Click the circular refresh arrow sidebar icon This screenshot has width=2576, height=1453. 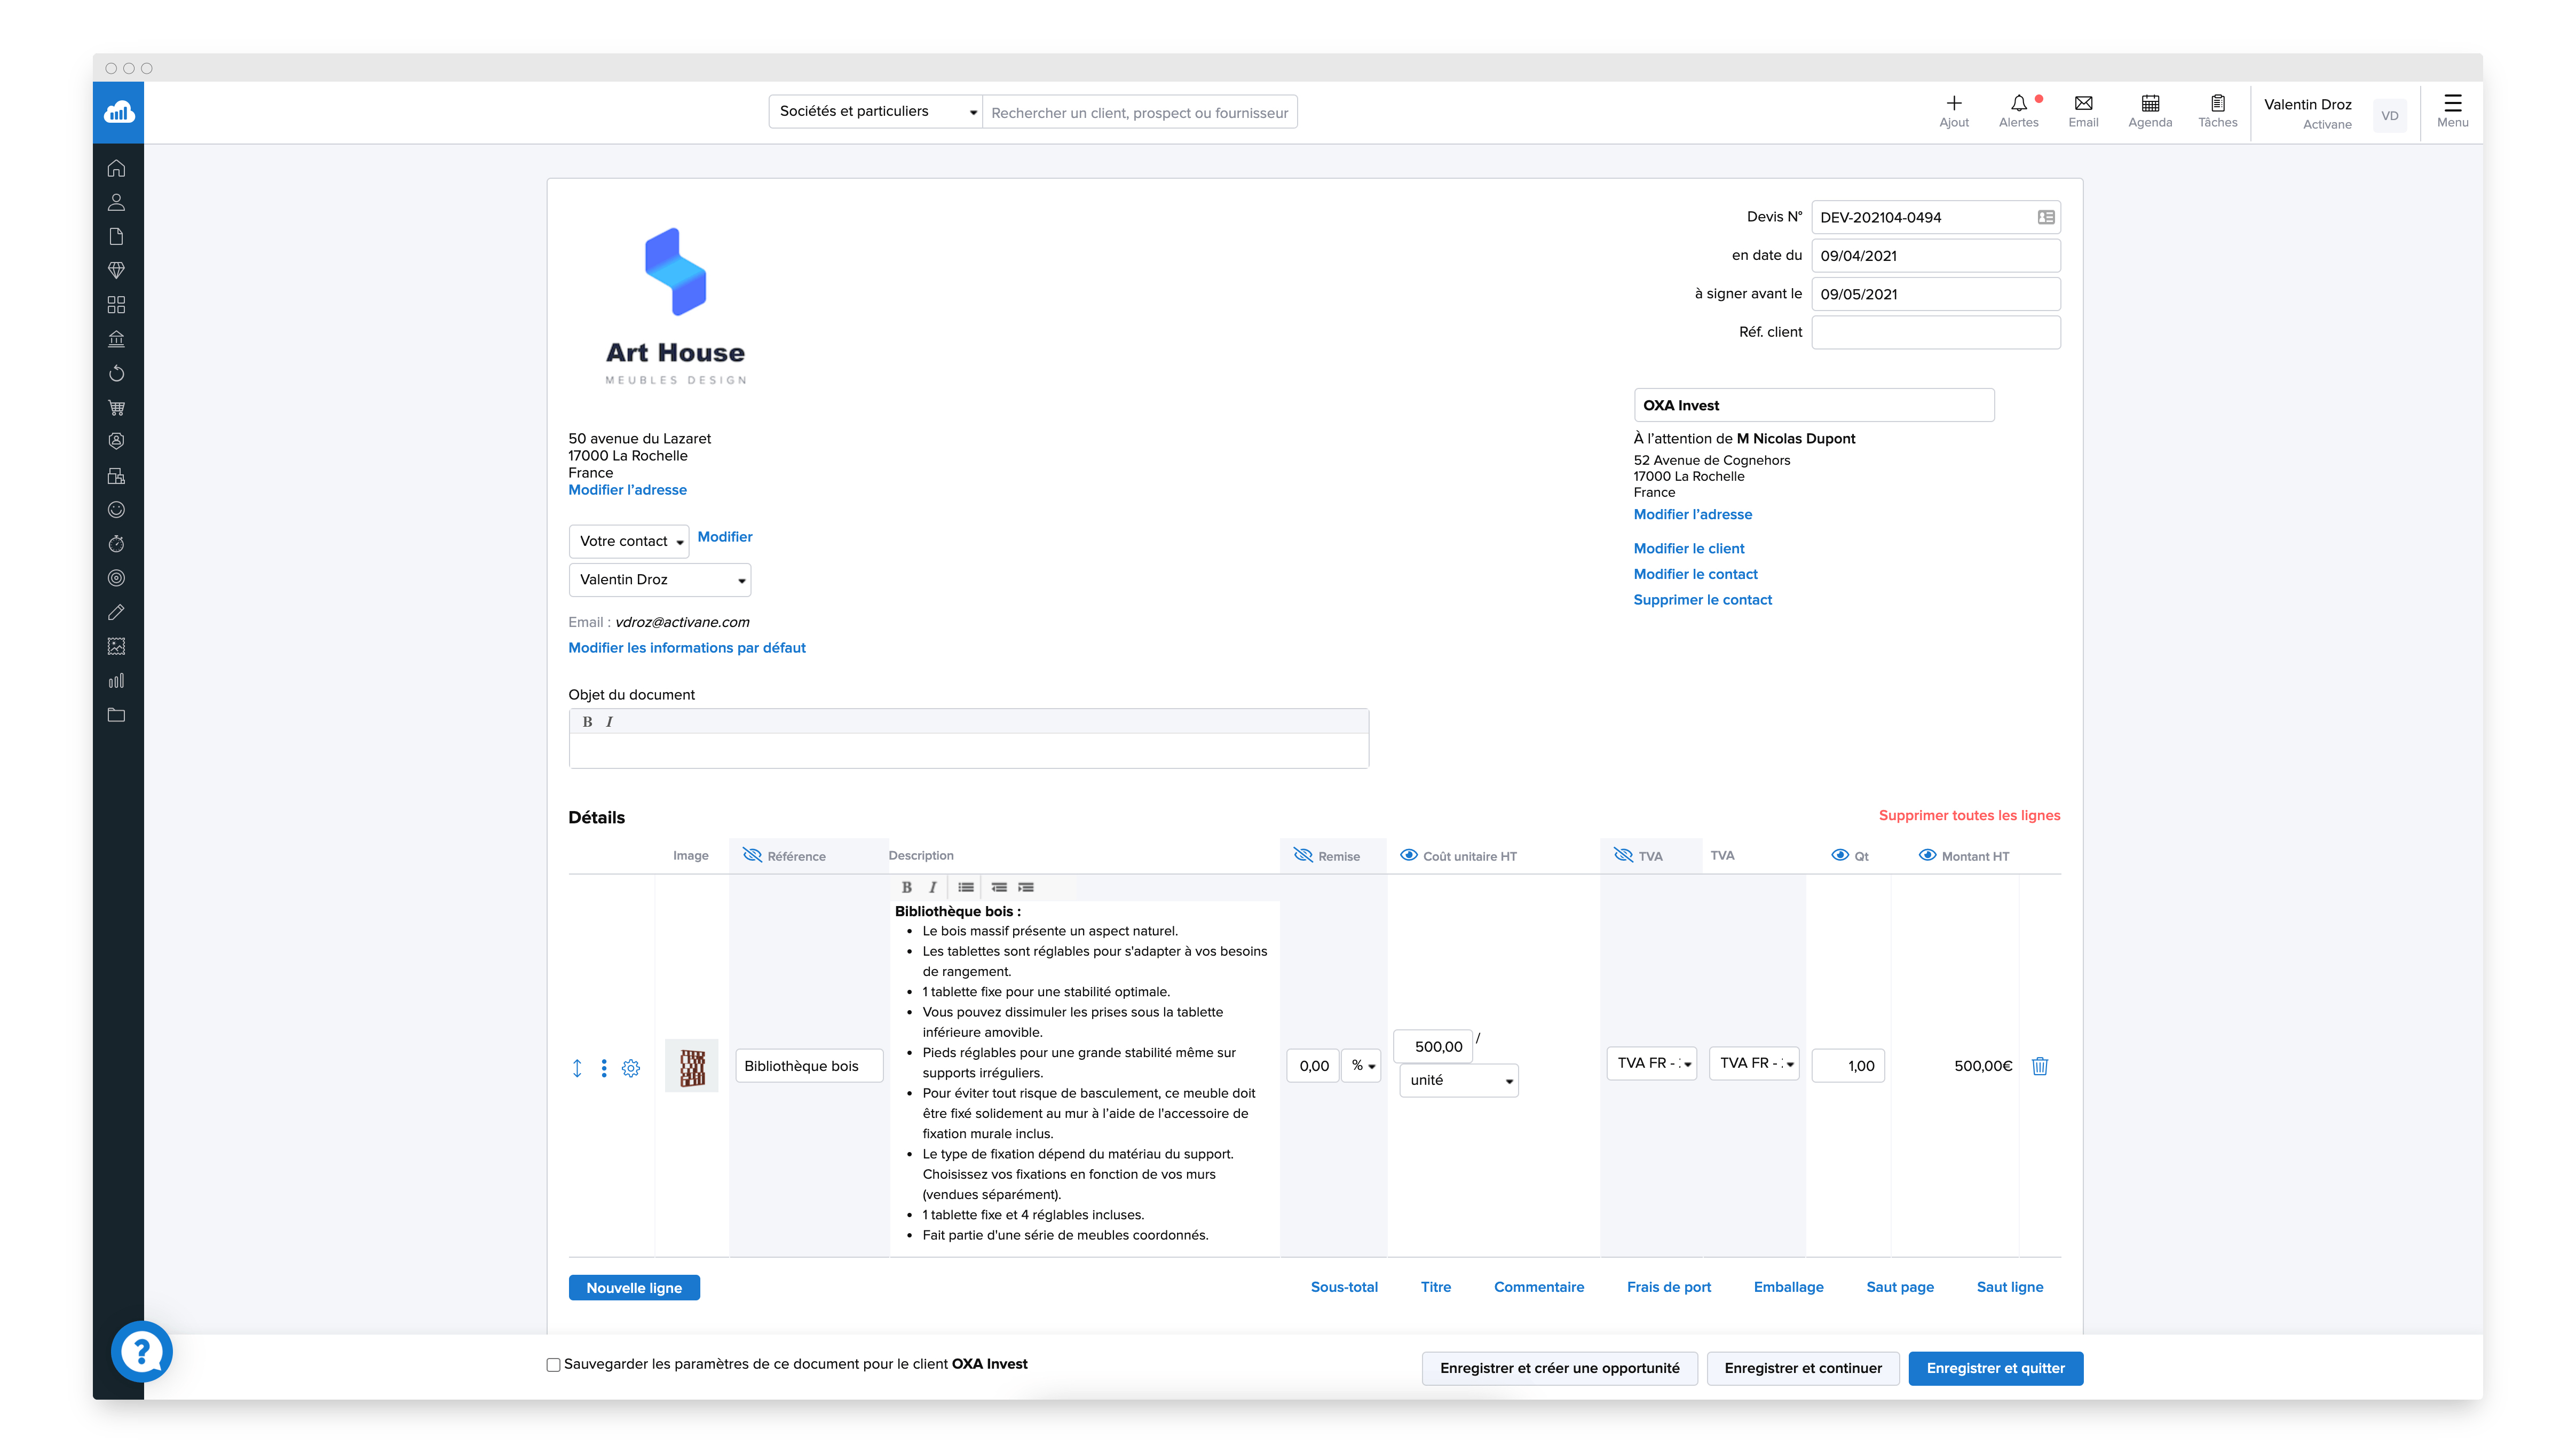click(116, 373)
